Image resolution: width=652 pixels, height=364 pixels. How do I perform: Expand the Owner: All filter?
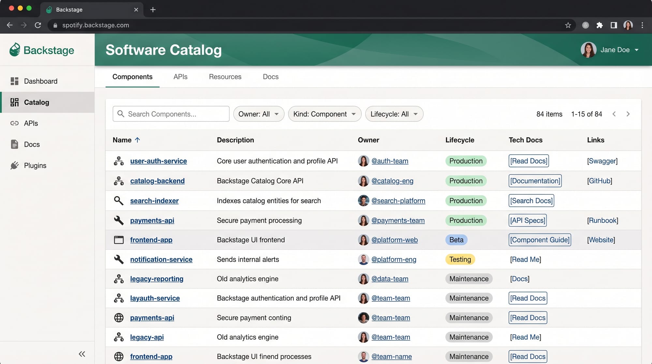pyautogui.click(x=259, y=114)
